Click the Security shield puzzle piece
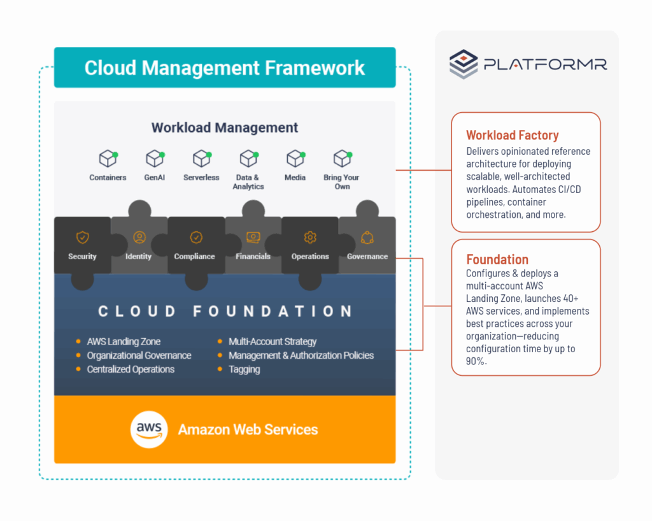Screen dimensions: 652x521 (82, 238)
